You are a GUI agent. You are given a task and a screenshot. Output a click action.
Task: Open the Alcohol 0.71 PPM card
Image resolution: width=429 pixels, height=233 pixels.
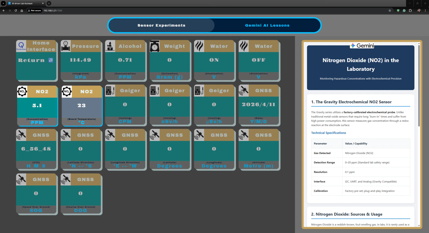[x=125, y=61]
